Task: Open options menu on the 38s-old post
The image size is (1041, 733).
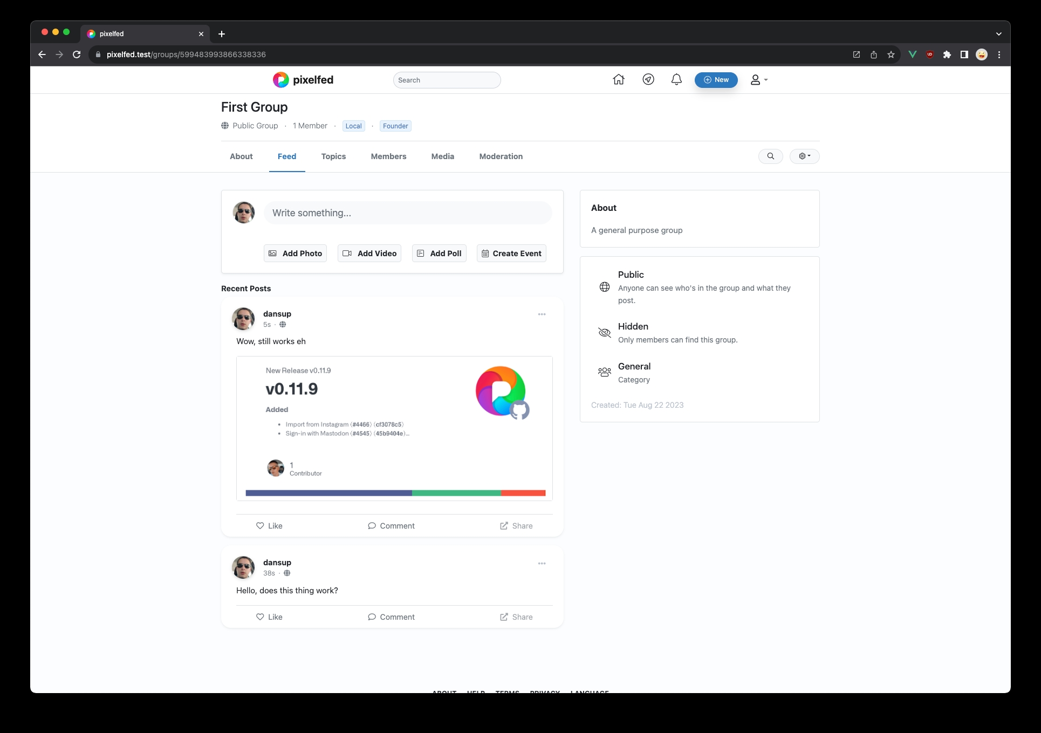Action: click(542, 564)
